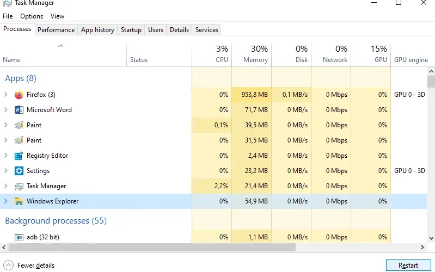This screenshot has height=272, width=435.
Task: Sort by CPU column header
Action: click(212, 55)
